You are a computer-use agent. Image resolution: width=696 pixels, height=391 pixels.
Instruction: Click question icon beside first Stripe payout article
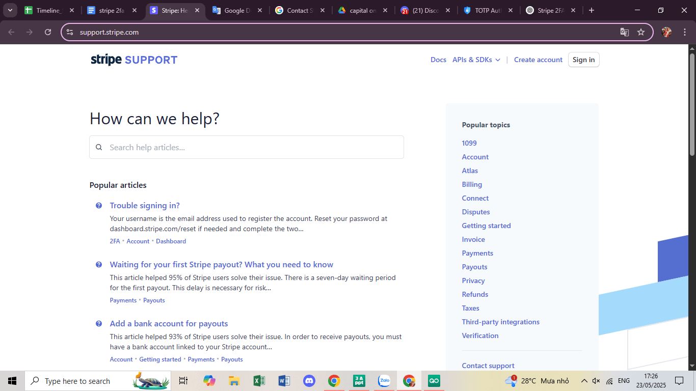(x=99, y=265)
